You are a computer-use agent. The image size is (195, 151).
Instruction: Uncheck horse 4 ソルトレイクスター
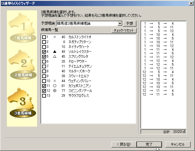(x=44, y=52)
